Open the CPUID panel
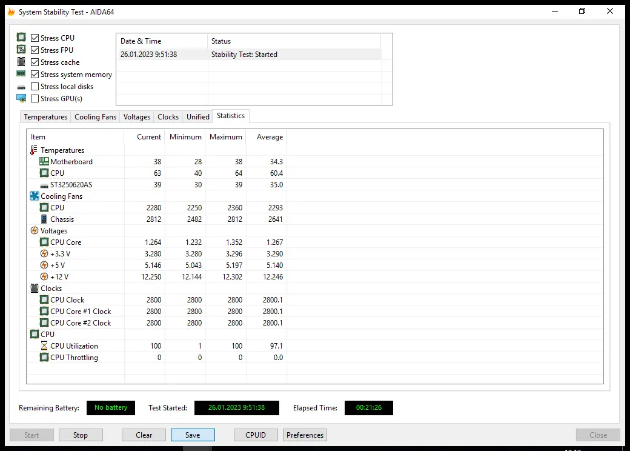630x451 pixels. [x=256, y=435]
